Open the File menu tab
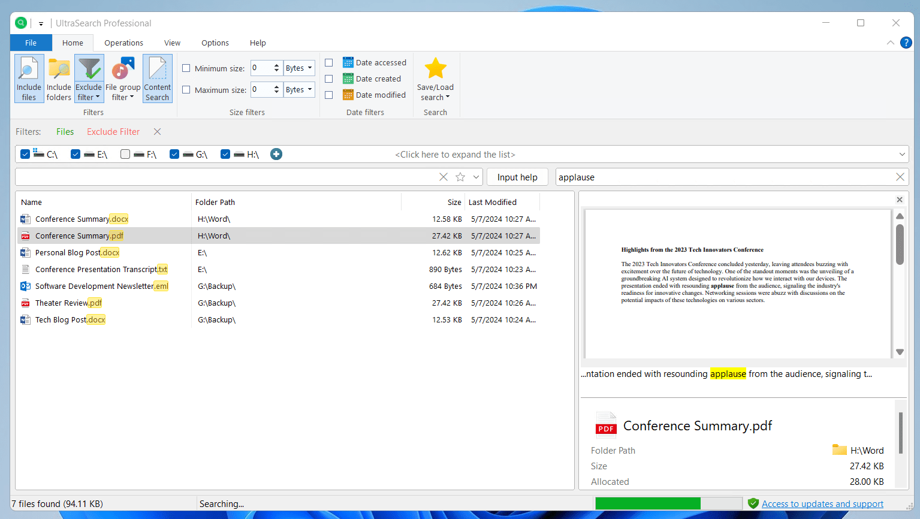 click(x=31, y=43)
